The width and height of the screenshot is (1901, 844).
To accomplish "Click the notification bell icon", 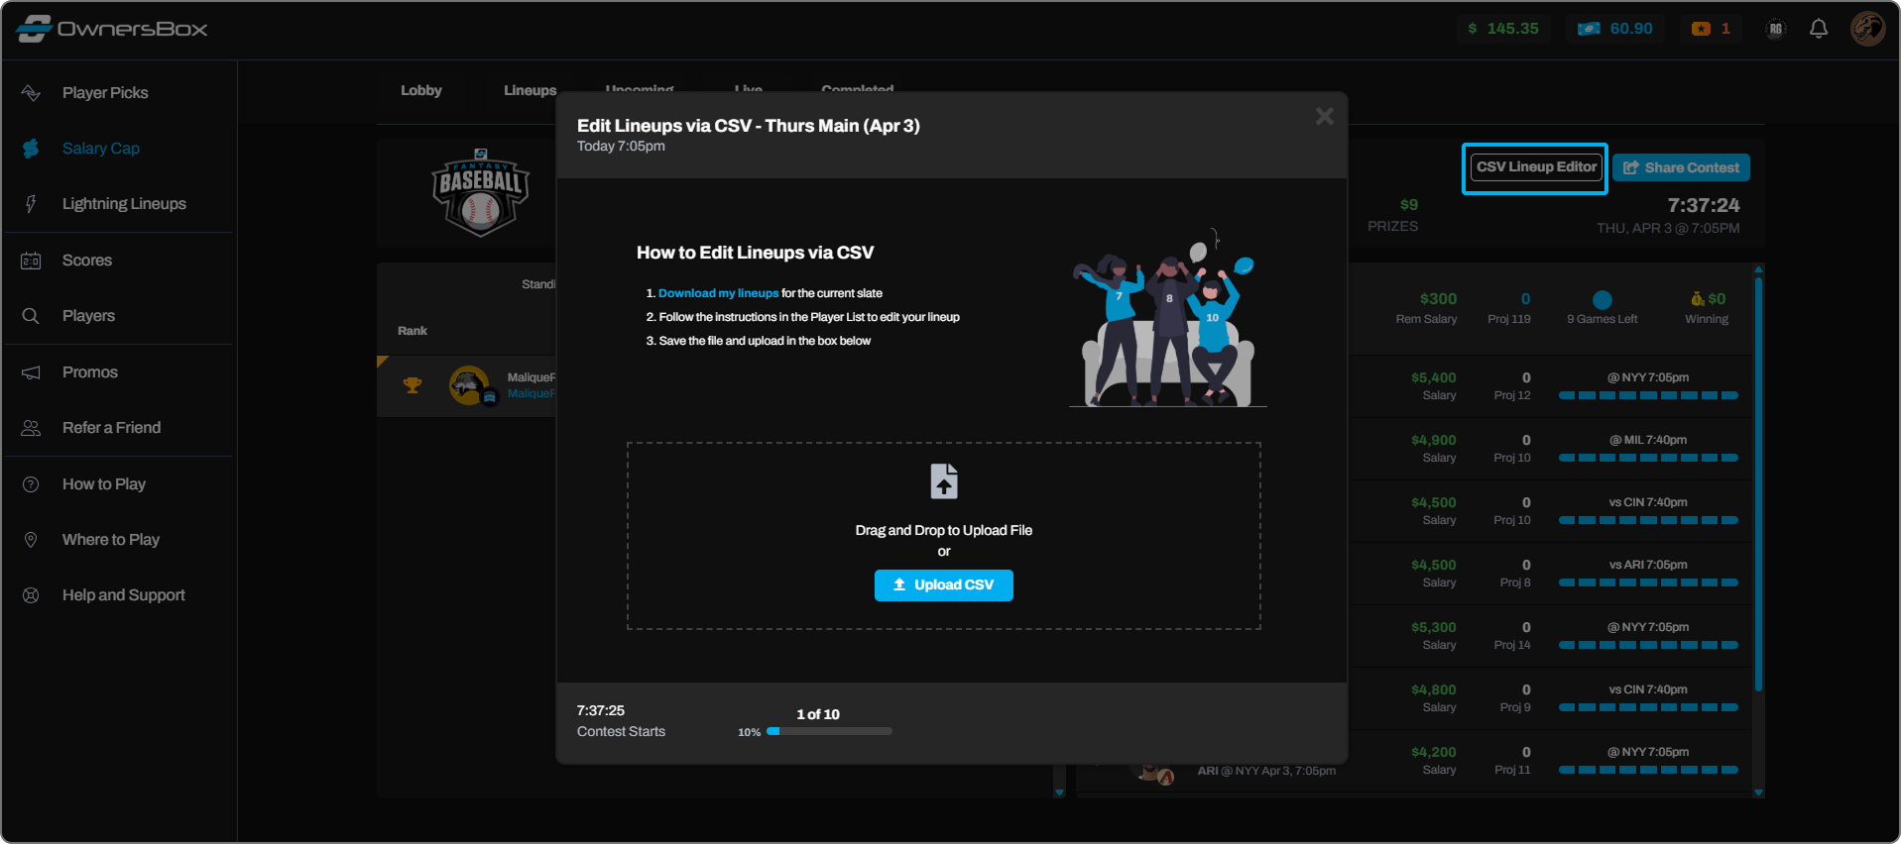I will point(1818,29).
